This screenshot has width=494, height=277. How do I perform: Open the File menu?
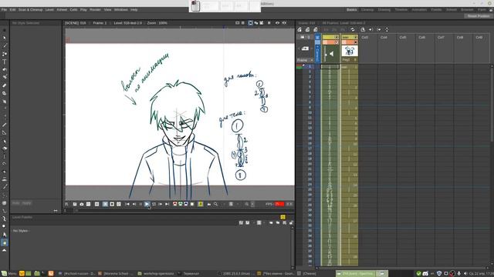tap(4, 10)
